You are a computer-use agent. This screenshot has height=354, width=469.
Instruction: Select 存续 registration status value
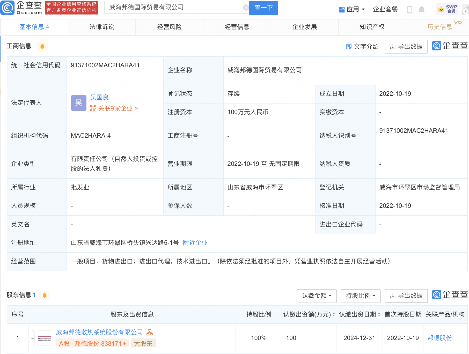233,94
